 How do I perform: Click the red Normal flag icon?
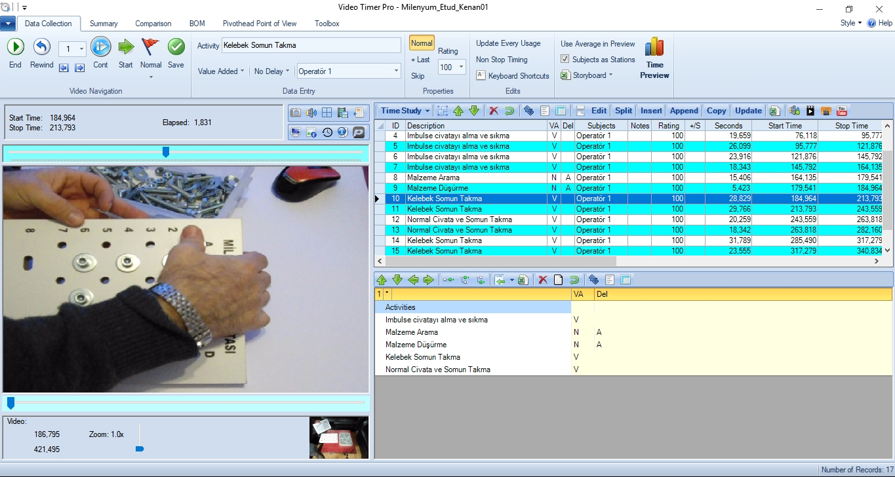150,47
